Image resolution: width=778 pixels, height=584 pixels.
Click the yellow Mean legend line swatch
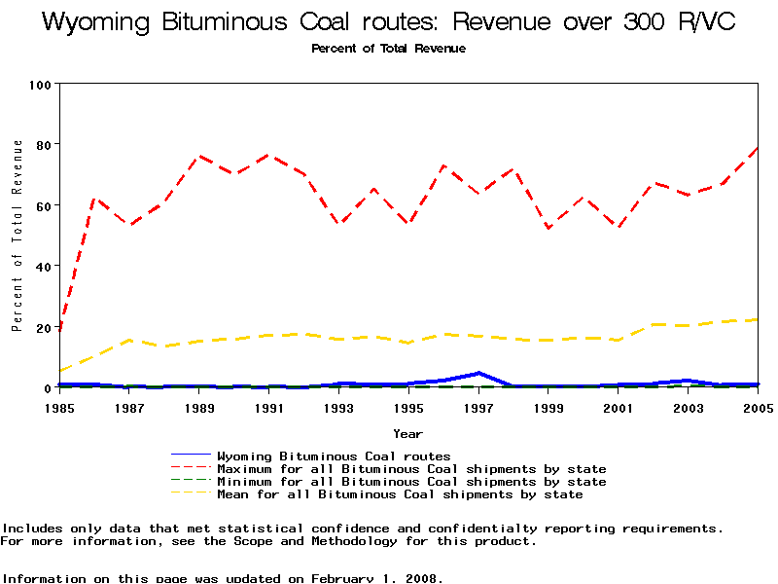(191, 494)
